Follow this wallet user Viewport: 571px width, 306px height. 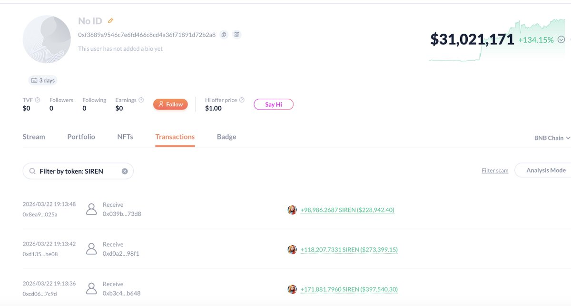(x=170, y=104)
